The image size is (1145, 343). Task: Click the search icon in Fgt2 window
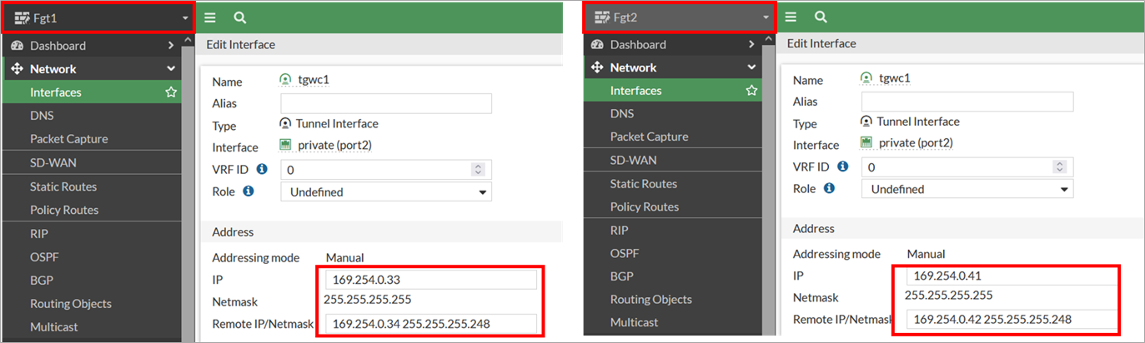pos(821,17)
